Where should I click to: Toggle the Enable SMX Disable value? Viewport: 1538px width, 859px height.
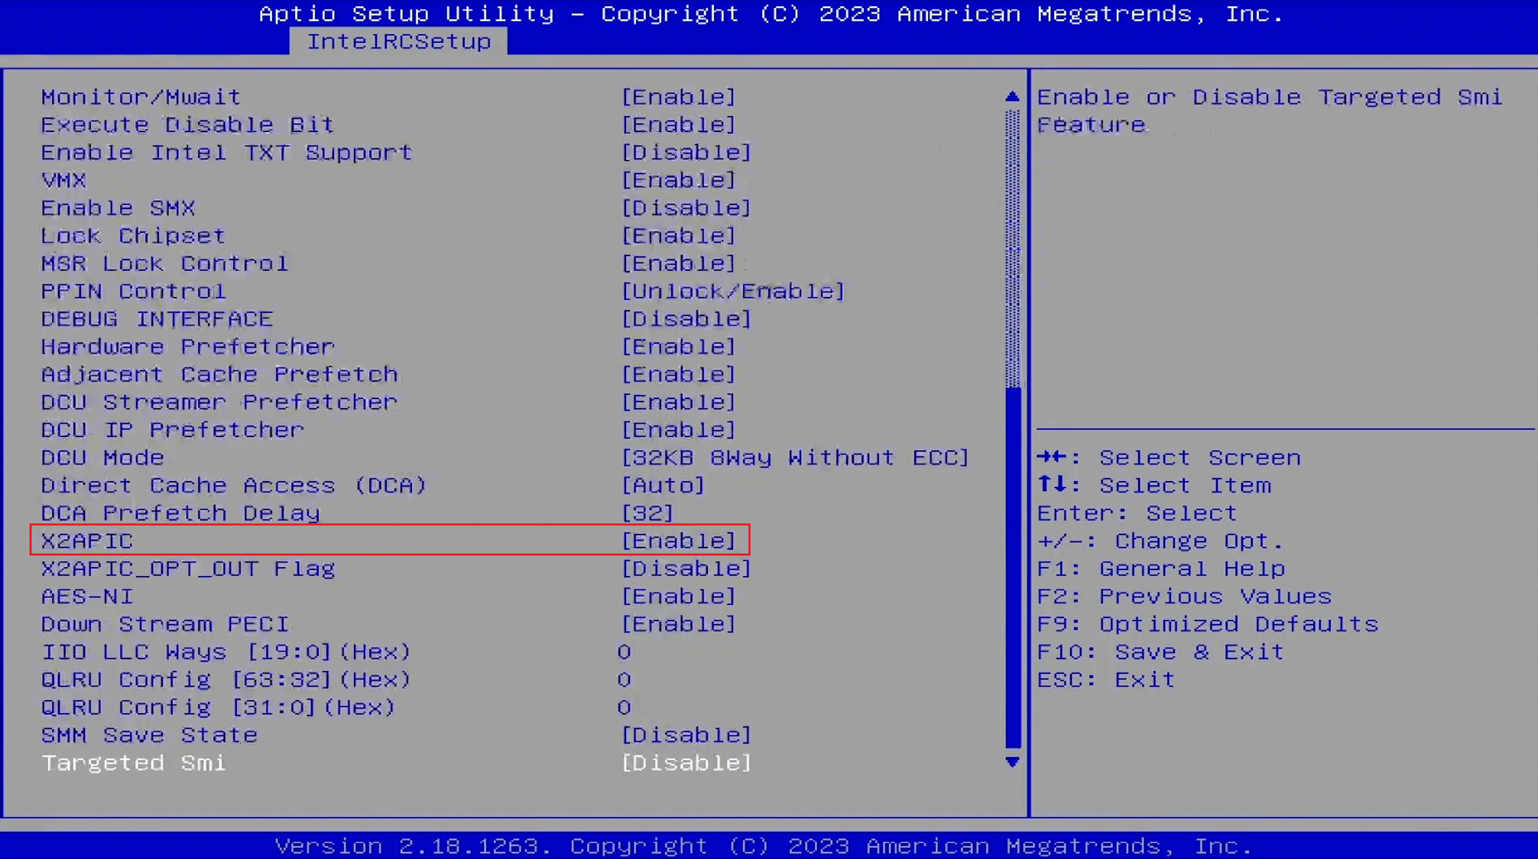pos(686,208)
